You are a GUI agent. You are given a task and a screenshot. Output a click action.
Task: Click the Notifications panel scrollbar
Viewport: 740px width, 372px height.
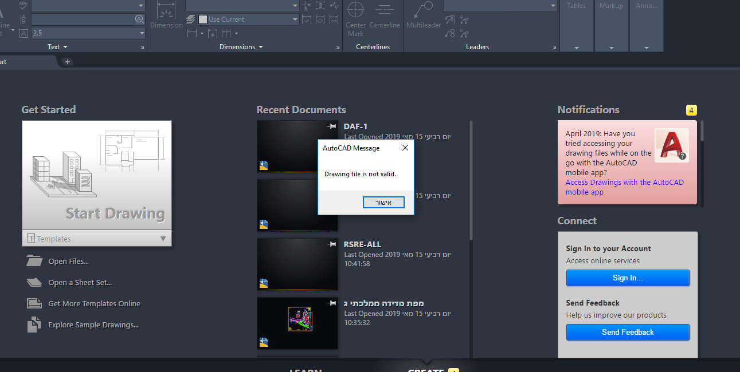(702, 131)
